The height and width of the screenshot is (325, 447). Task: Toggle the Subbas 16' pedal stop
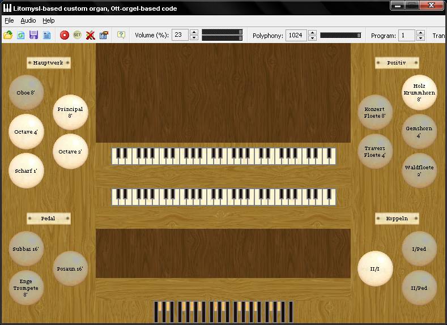[26, 249]
